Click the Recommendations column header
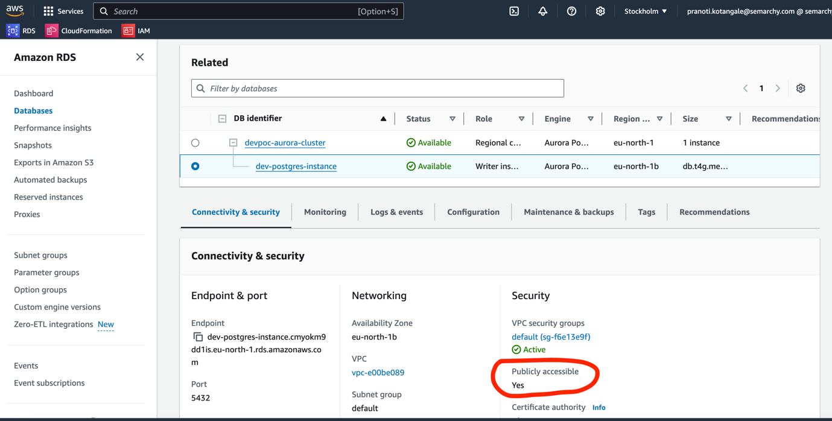Image resolution: width=832 pixels, height=421 pixels. click(x=785, y=119)
